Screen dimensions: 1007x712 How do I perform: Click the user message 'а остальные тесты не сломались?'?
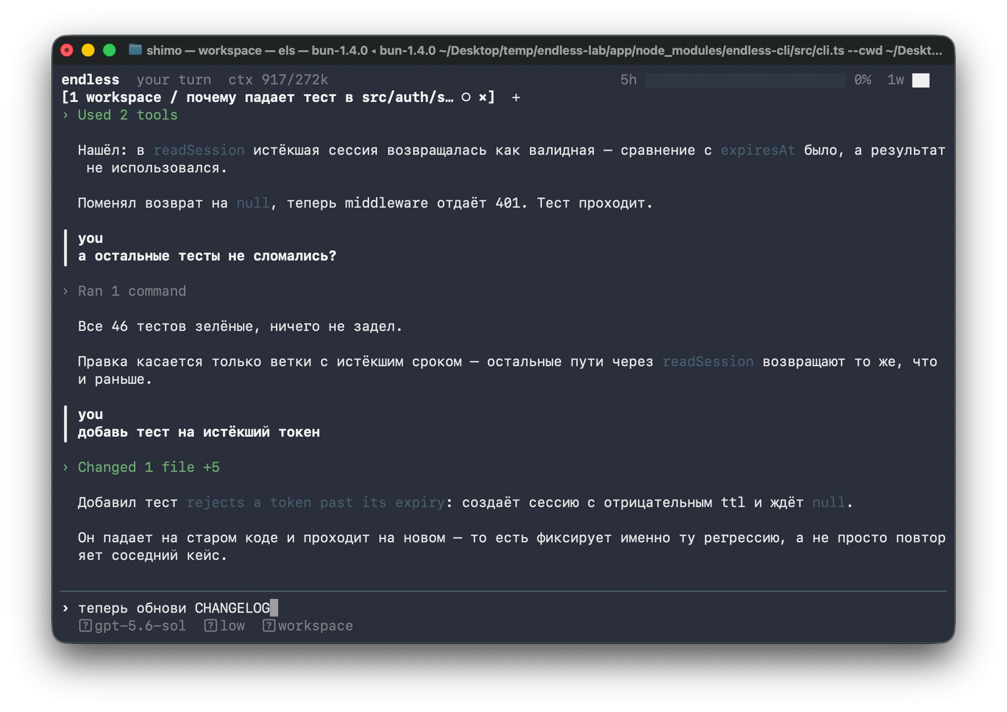click(x=207, y=256)
